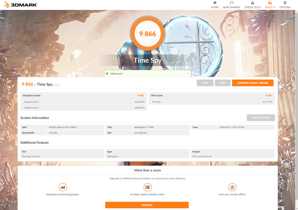Click the Additional Outputs heading
Viewport: 298px width, 210px height.
34,142
